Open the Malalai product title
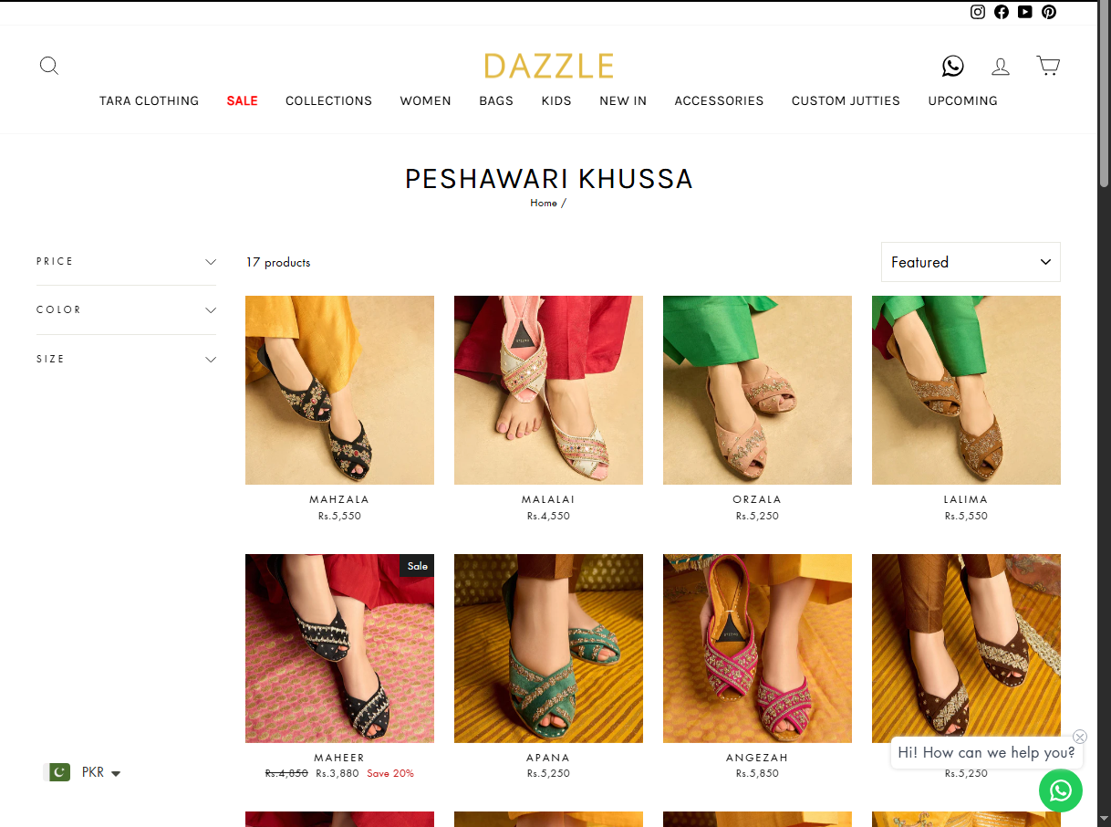The height and width of the screenshot is (827, 1111). point(548,499)
